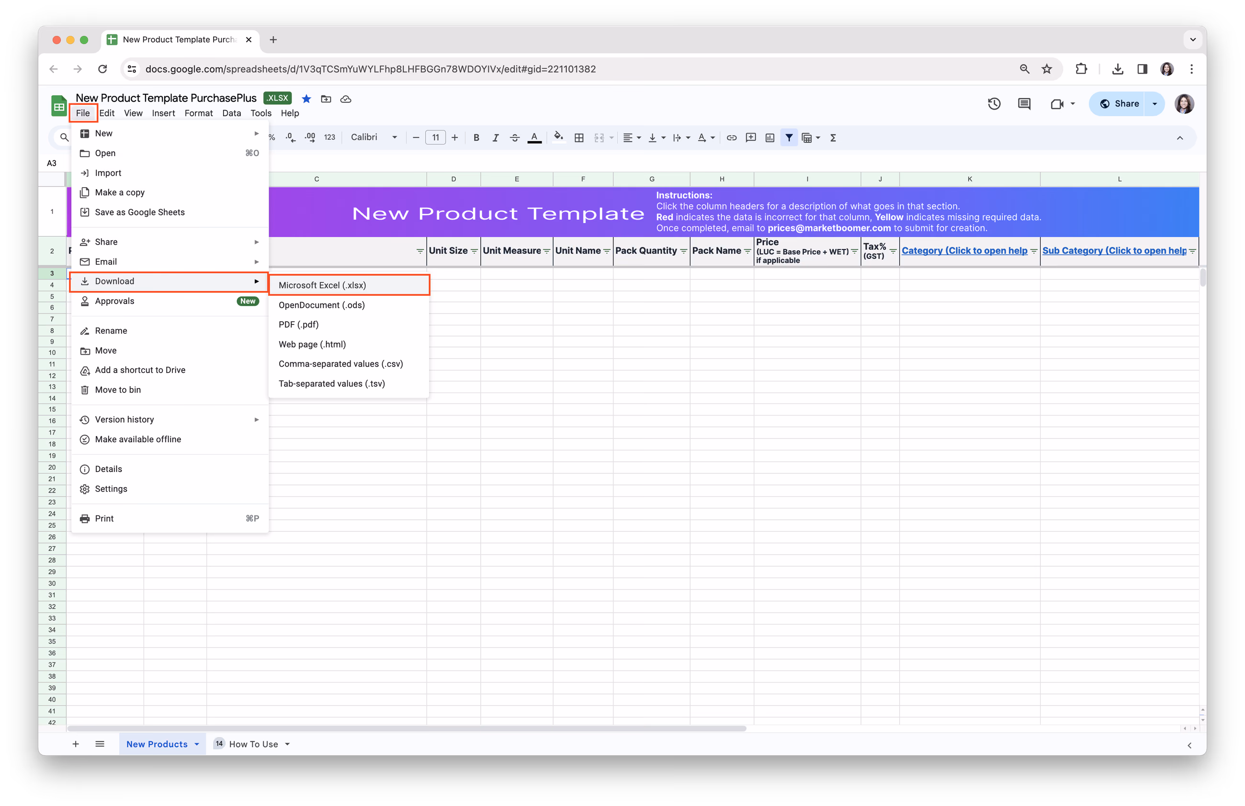Viewport: 1245px width, 806px height.
Task: Click Move to bin
Action: [170, 390]
